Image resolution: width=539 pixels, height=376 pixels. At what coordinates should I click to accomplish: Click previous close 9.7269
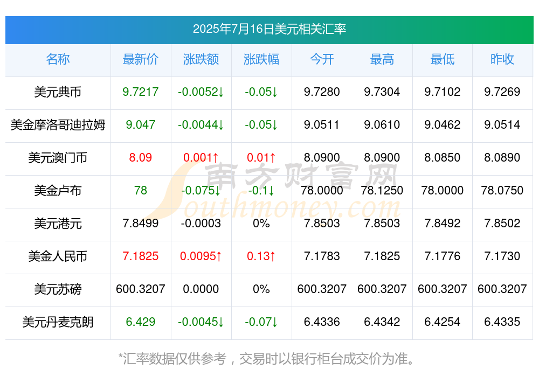click(x=502, y=92)
